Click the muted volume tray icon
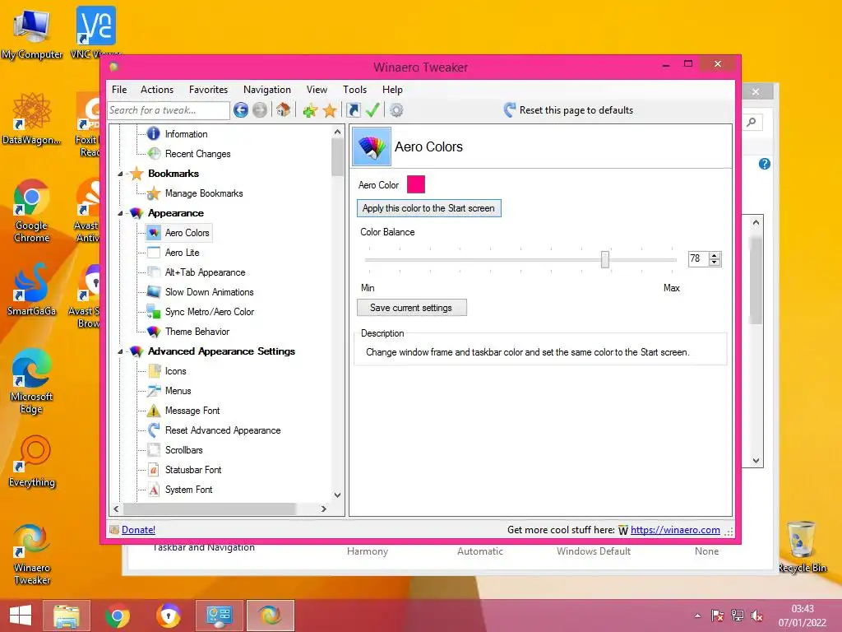 tap(757, 616)
